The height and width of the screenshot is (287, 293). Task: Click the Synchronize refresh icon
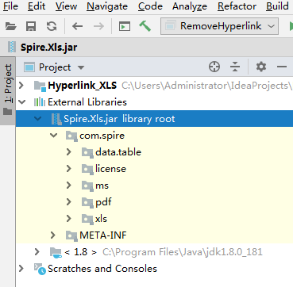[52, 26]
